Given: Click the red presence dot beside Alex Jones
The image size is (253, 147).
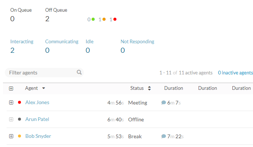Looking at the screenshot, I should [19, 103].
